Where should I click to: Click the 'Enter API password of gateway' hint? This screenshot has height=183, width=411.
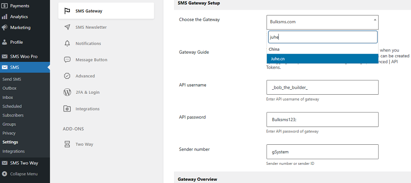pos(292,132)
